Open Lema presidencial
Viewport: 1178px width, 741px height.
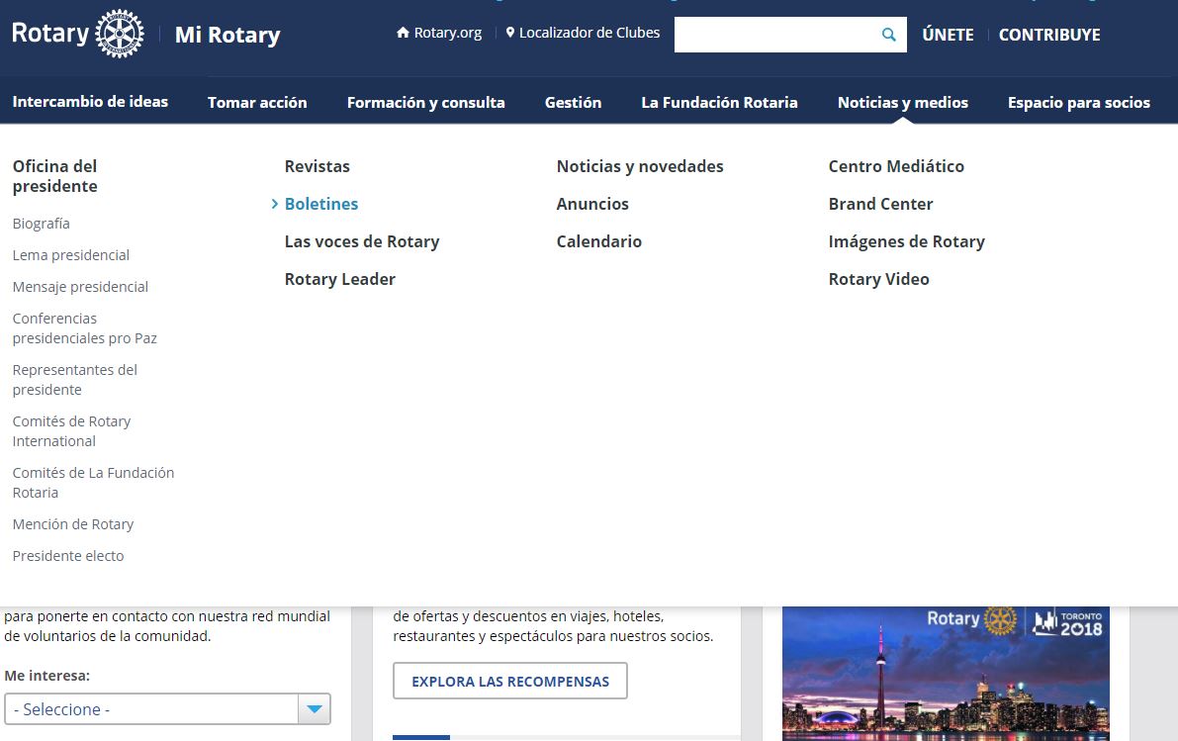[x=70, y=255]
